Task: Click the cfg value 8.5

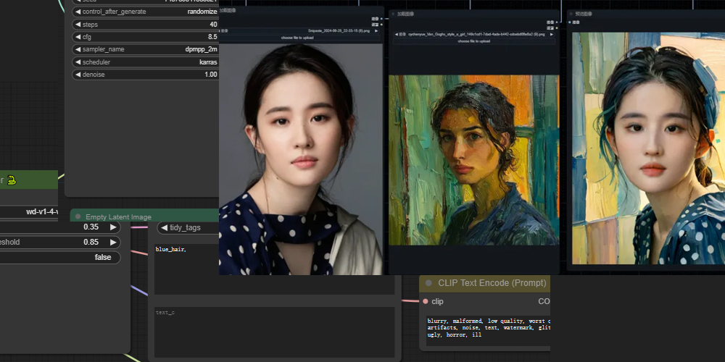Action: point(212,37)
